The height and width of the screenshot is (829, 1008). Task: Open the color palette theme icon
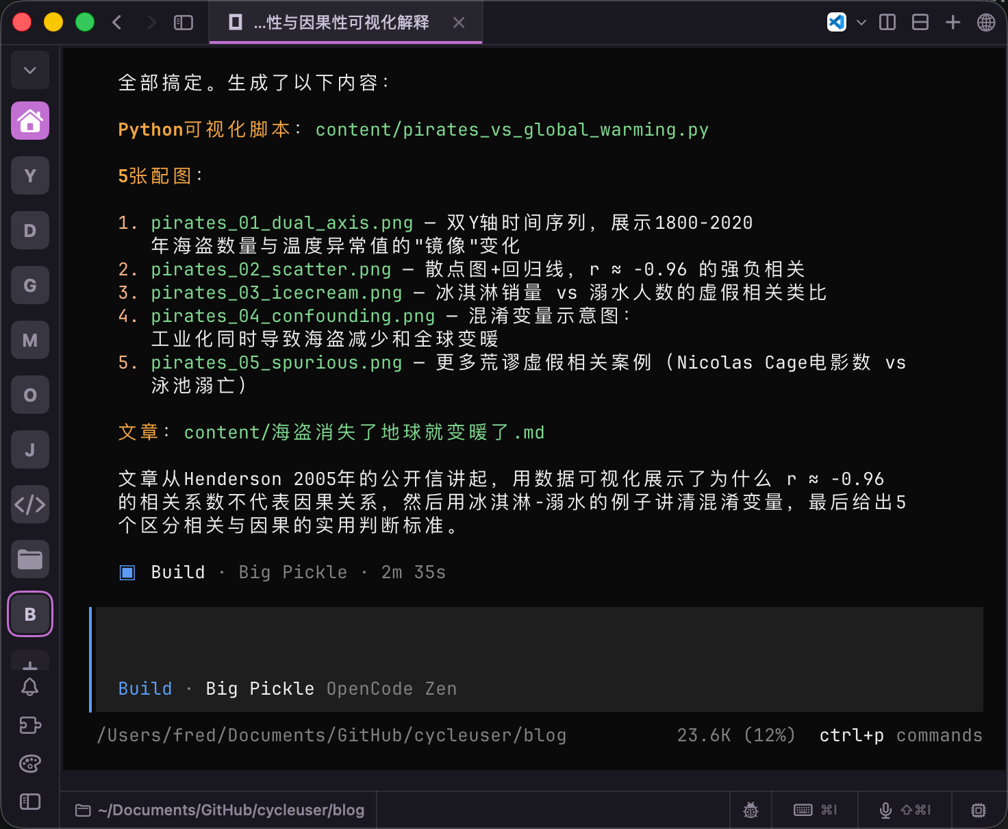(30, 763)
